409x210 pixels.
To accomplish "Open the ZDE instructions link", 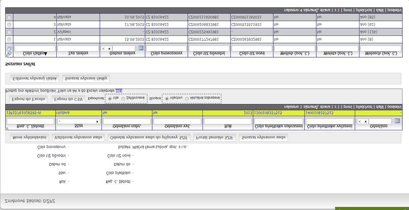I will (119, 91).
